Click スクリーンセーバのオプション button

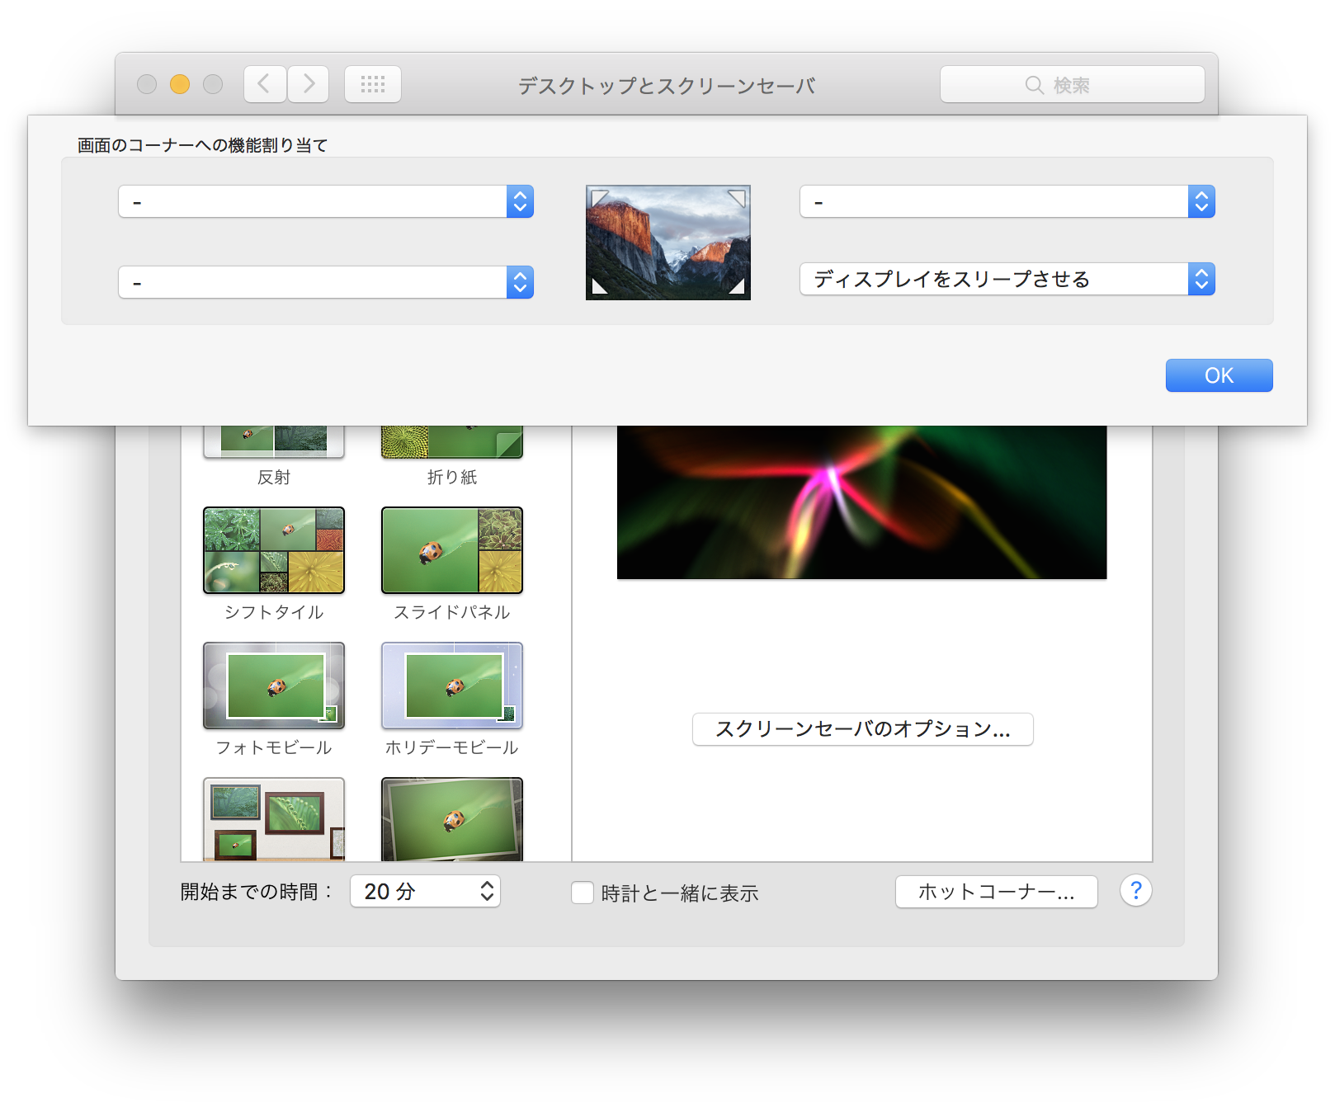pos(862,729)
